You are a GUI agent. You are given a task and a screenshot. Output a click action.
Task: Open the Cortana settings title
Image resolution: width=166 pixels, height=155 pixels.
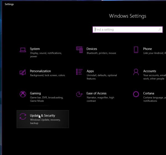149,93
